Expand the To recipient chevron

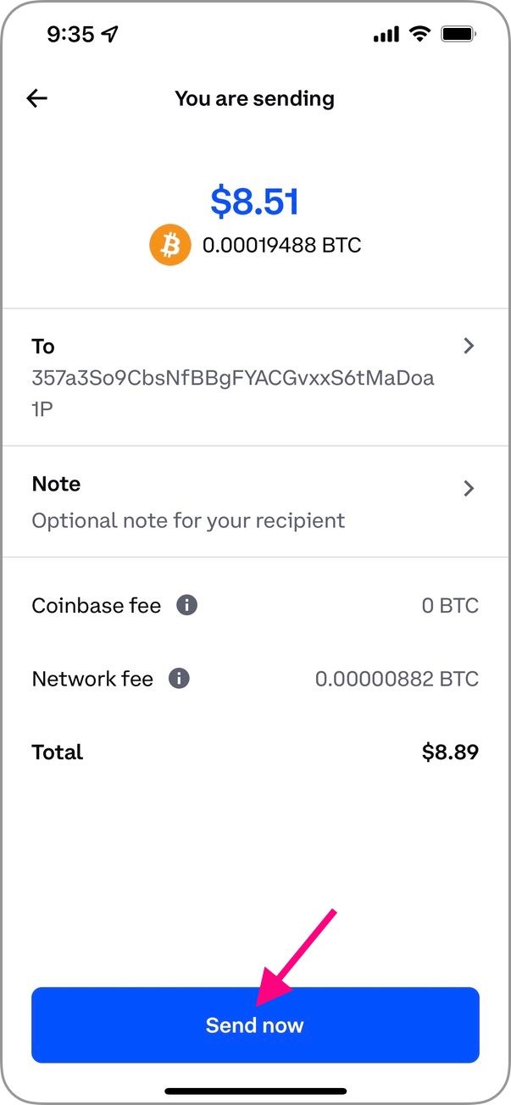(x=469, y=346)
